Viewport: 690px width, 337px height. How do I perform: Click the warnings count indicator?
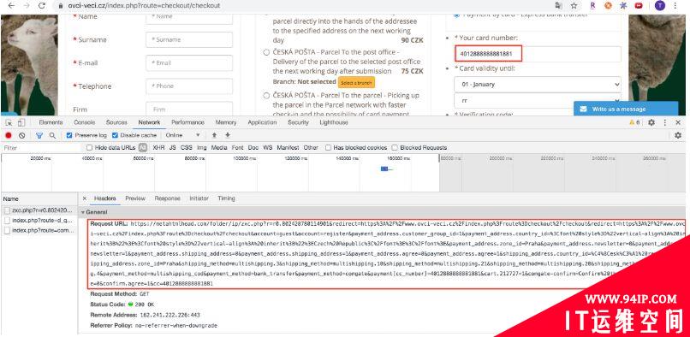click(634, 123)
